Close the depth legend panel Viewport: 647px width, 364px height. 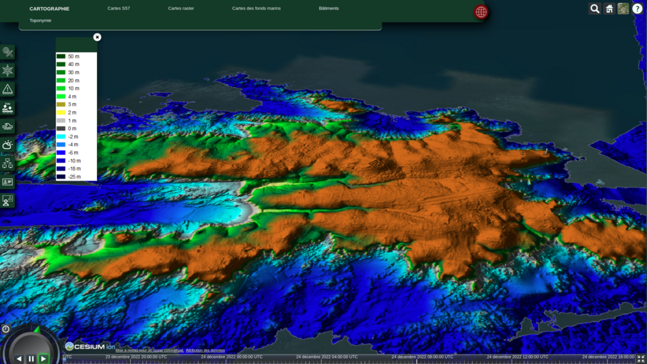pos(97,37)
